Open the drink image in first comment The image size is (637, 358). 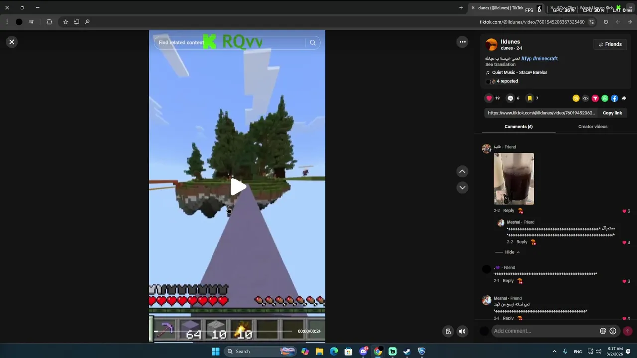tap(514, 179)
